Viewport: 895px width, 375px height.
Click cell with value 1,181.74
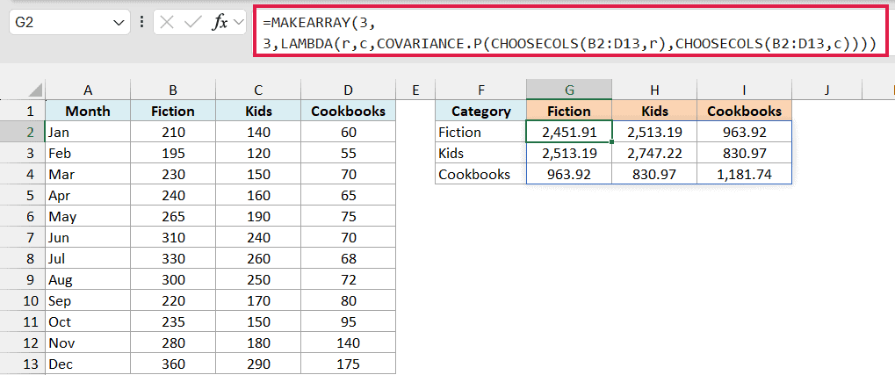(744, 174)
